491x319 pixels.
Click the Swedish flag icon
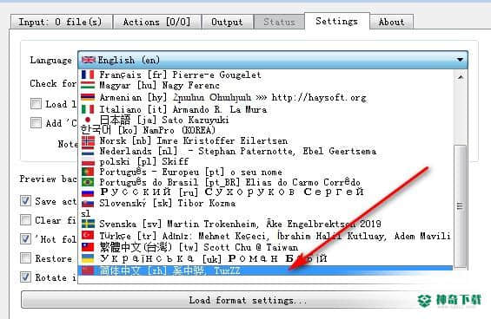88,224
